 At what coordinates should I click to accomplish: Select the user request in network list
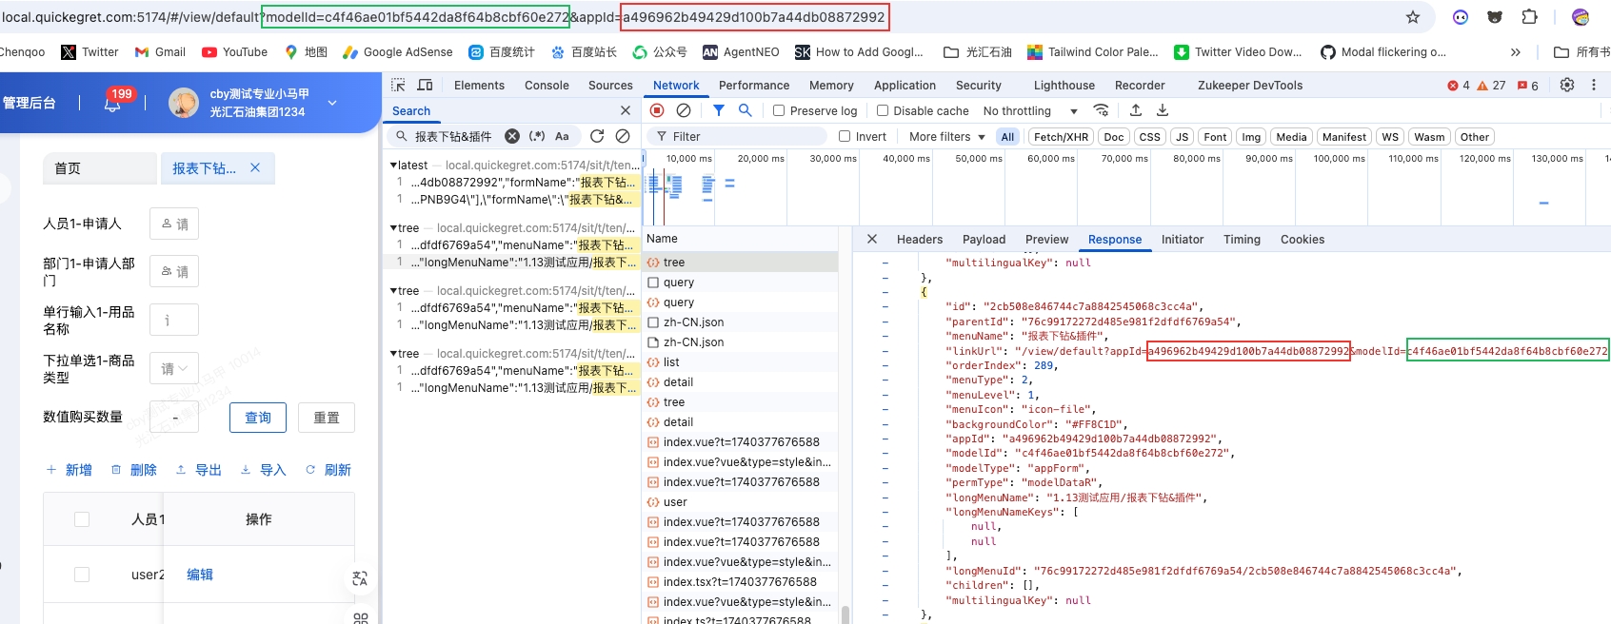(x=675, y=501)
